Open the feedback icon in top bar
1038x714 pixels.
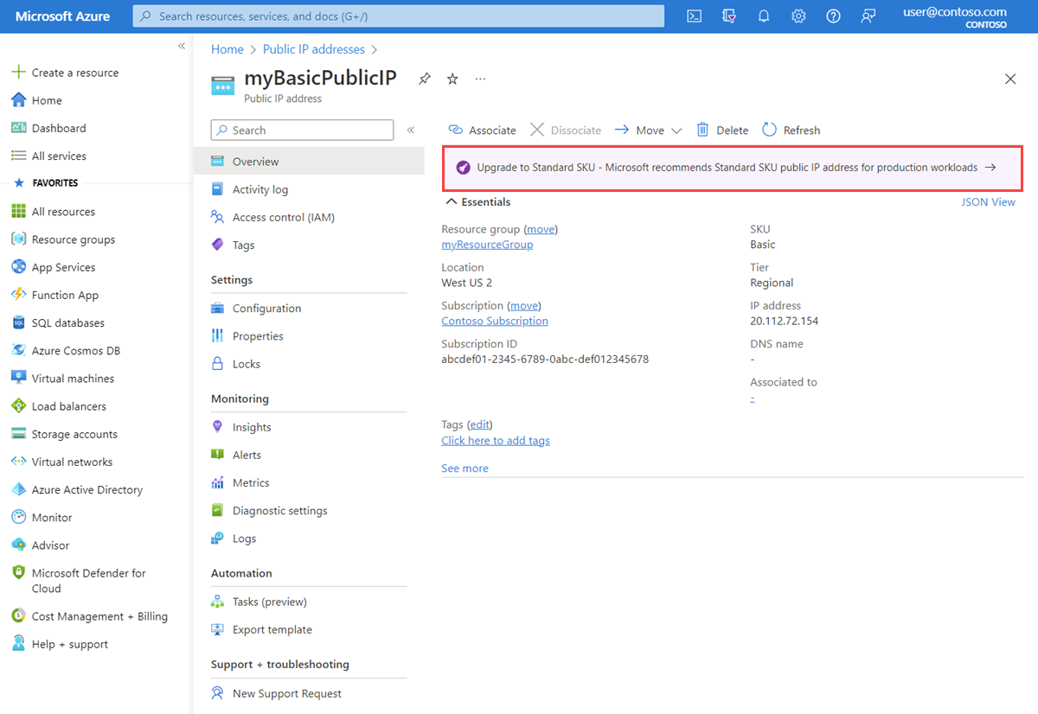coord(868,16)
